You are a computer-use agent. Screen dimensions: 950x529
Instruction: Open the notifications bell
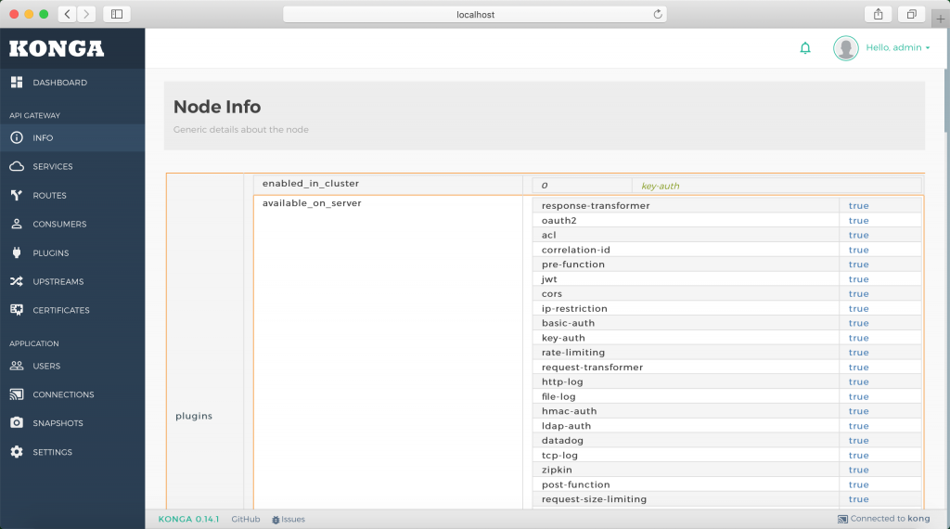(x=805, y=48)
